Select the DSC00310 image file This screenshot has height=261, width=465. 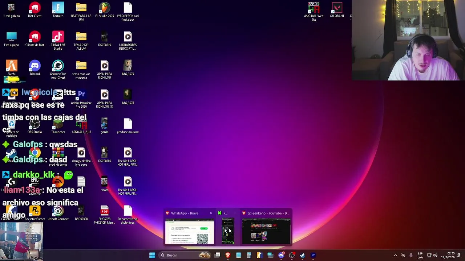[x=105, y=39]
